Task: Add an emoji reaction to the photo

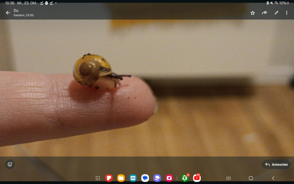Action: [x=10, y=164]
